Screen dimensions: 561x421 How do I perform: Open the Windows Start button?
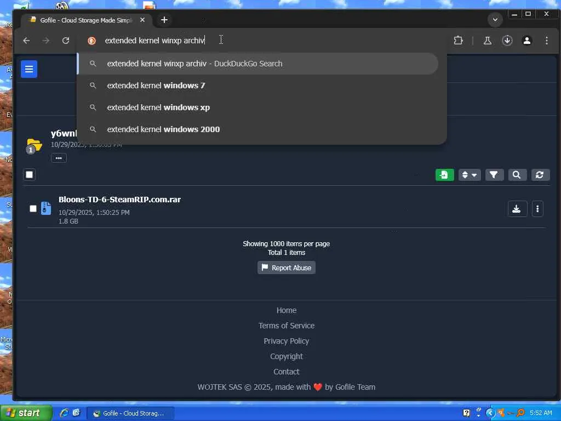pos(26,413)
